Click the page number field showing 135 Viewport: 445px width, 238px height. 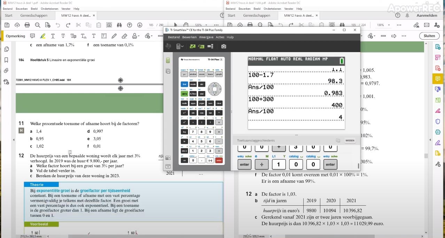pyautogui.click(x=354, y=25)
